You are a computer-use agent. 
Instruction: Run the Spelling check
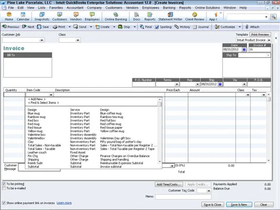point(163,27)
